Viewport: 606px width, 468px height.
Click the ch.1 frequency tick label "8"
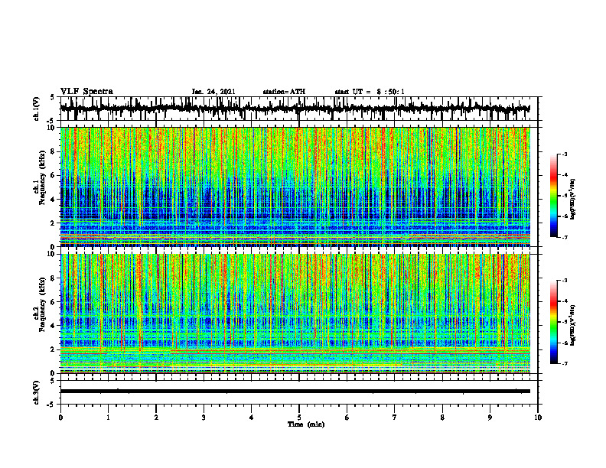click(x=54, y=151)
